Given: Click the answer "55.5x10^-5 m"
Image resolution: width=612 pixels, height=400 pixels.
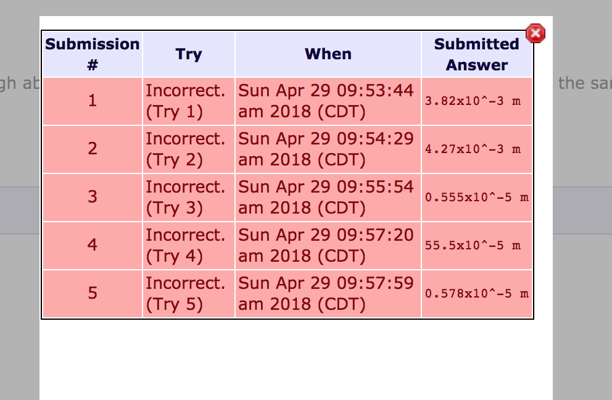Looking at the screenshot, I should pos(473,246).
